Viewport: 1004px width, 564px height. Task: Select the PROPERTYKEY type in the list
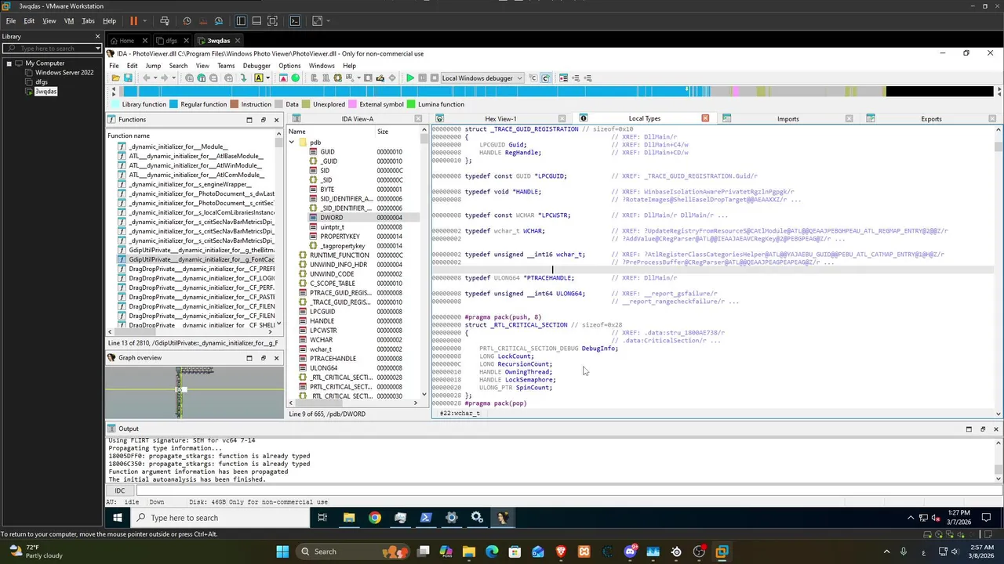tap(340, 237)
